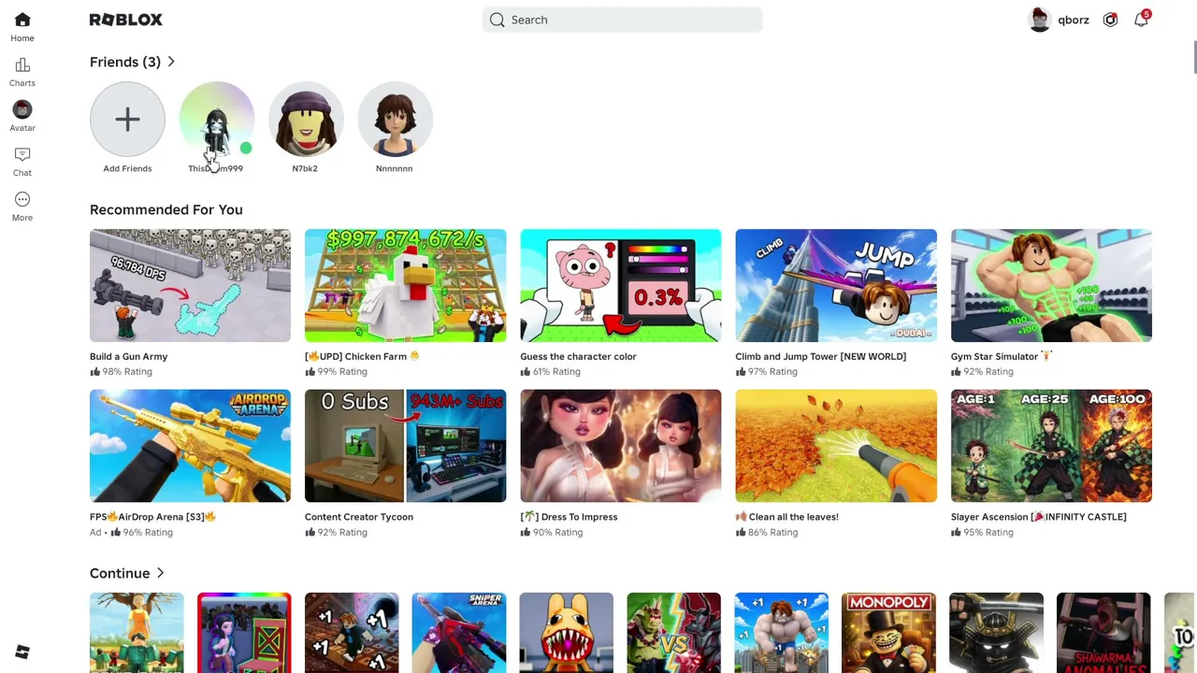Click the Recommended For You heading
Viewport: 1197px width, 673px height.
pyautogui.click(x=166, y=209)
